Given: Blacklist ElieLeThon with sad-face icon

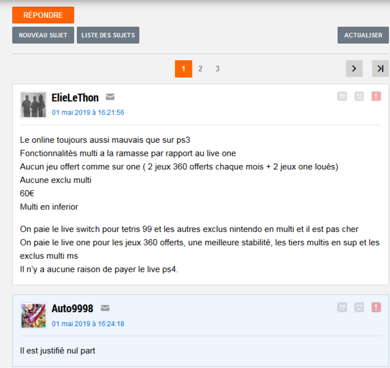Looking at the screenshot, I should click(359, 96).
